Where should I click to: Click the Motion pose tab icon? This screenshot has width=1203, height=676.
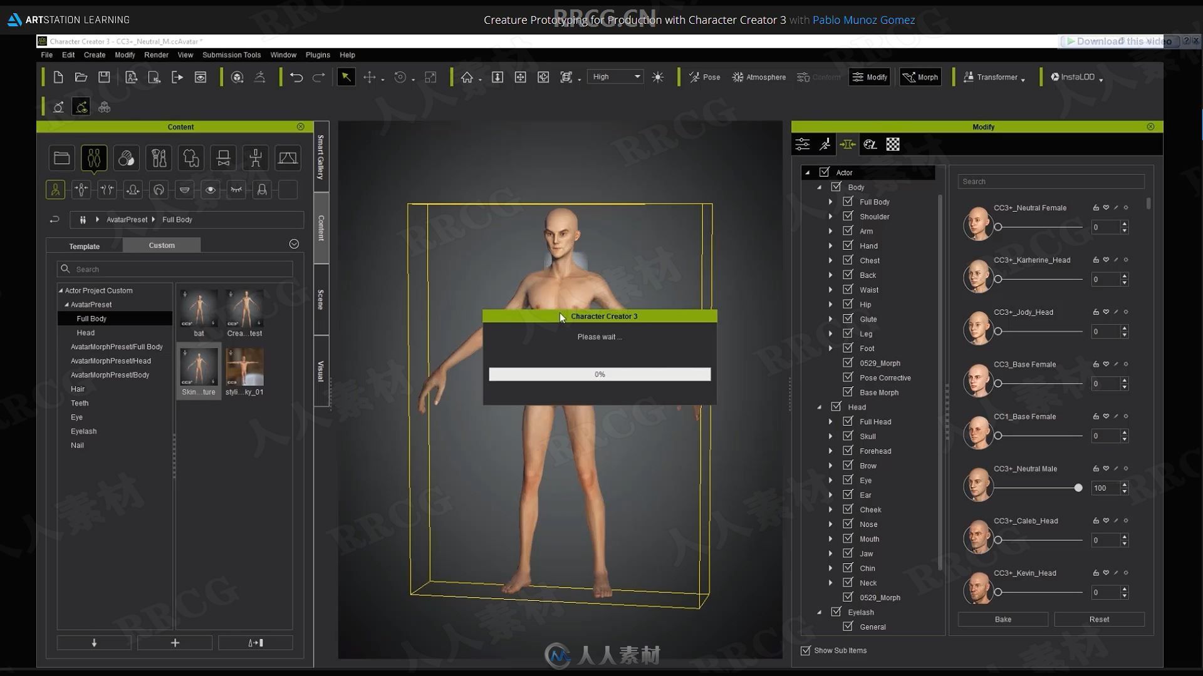coord(825,145)
